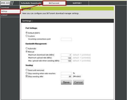The width and height of the screenshot is (127, 100).
Task: Open the SUPPORT tab
Action: (77, 3)
